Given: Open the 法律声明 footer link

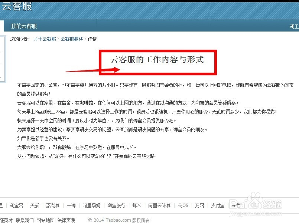Looking at the screenshot, I should [x=66, y=220].
